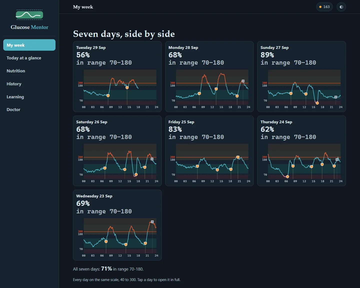Open the Friday 25 Sep card
The image size is (360, 288).
tap(209, 151)
